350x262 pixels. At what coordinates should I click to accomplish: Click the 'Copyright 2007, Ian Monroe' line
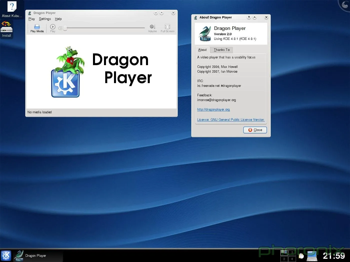(217, 72)
